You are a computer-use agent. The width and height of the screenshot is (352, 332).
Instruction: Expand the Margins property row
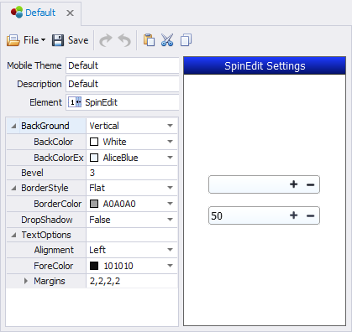26,281
